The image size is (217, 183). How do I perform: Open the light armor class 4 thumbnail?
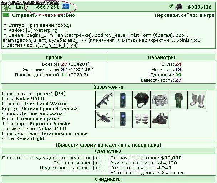(160, 100)
